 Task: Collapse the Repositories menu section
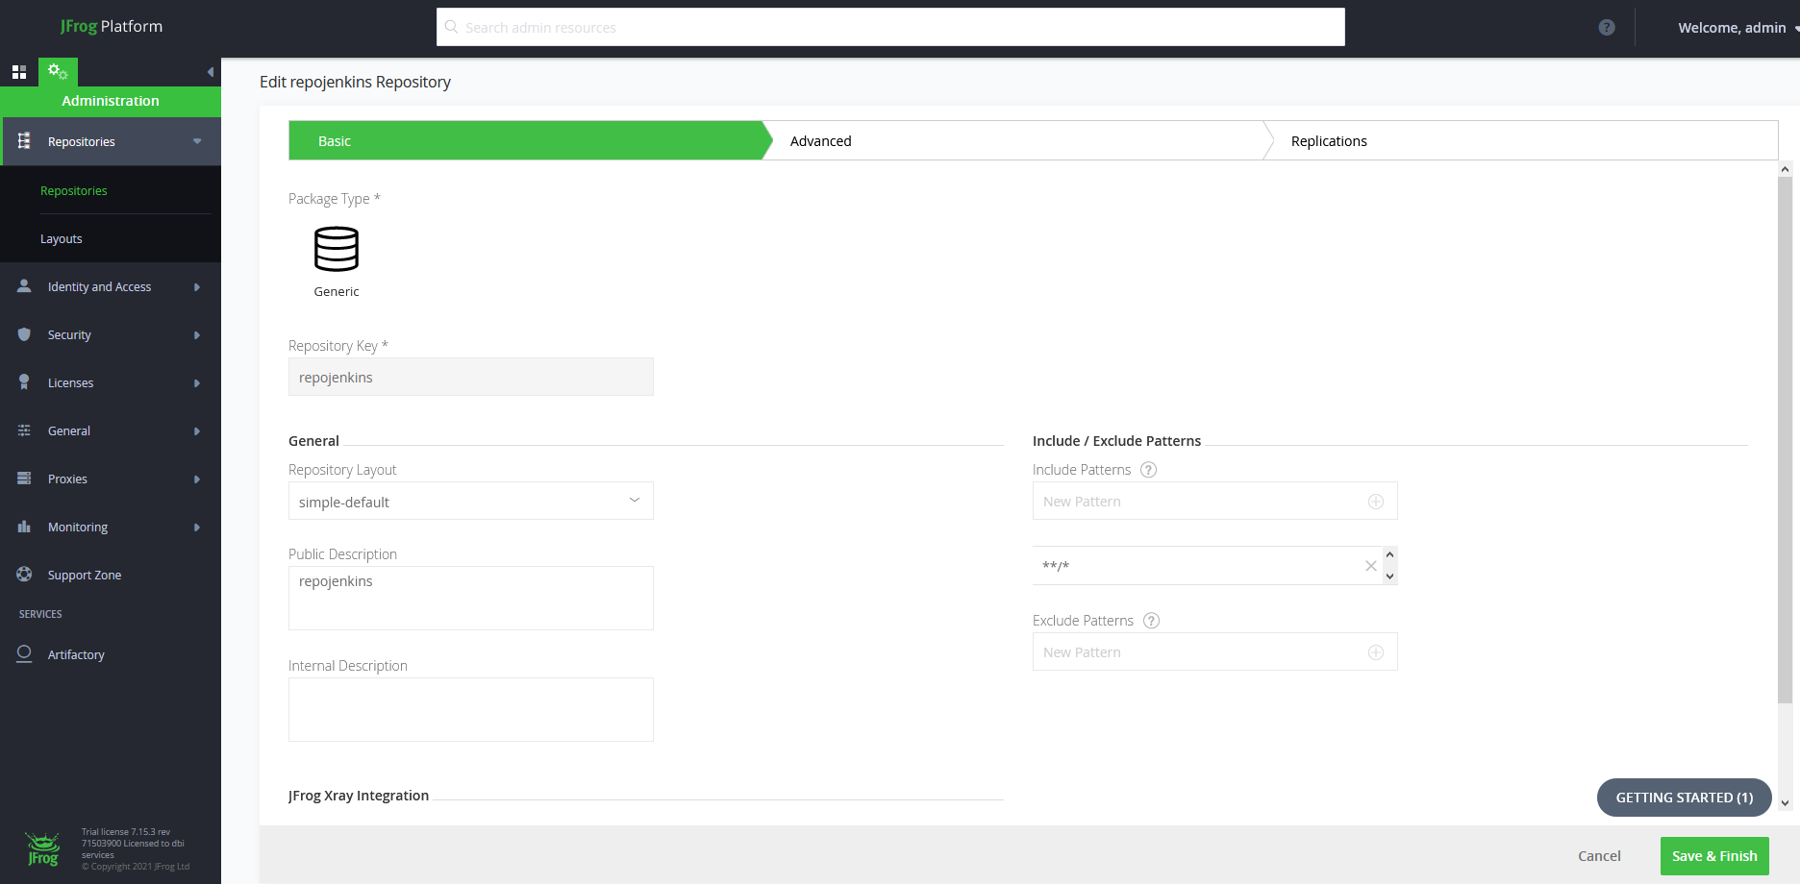click(197, 141)
